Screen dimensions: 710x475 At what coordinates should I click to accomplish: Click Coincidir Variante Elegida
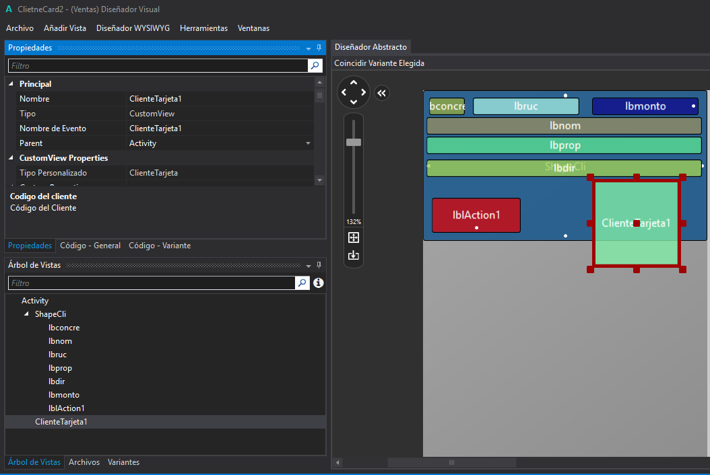(379, 63)
